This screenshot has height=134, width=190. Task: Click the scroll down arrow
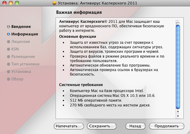pyautogui.click(x=178, y=116)
